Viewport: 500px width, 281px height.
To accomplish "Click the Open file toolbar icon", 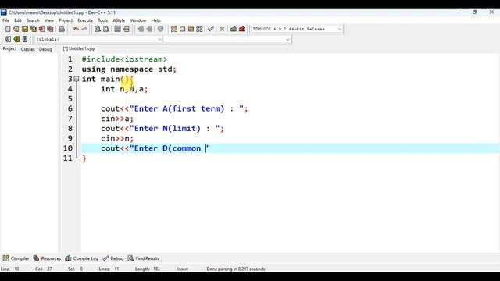I will pyautogui.click(x=16, y=29).
